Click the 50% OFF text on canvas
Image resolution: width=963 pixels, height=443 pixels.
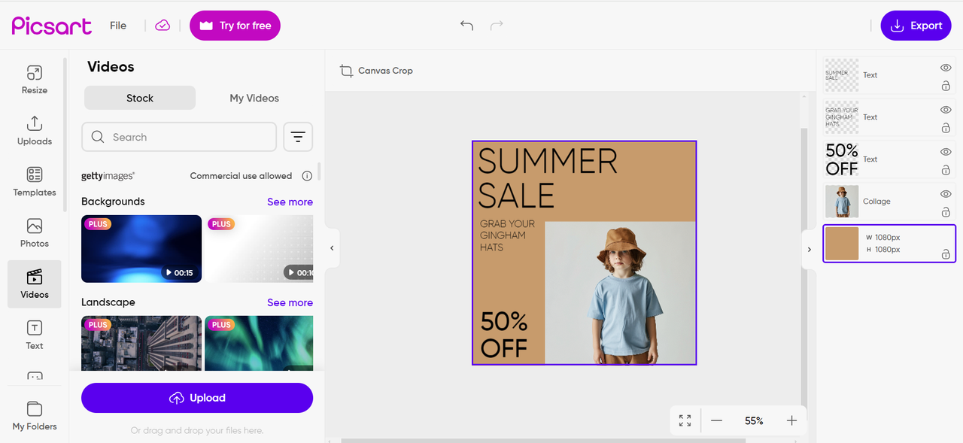coord(504,335)
